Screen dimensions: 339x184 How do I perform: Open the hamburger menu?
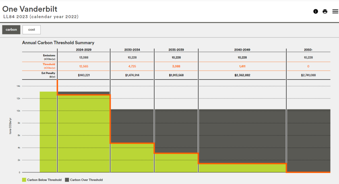[335, 11]
